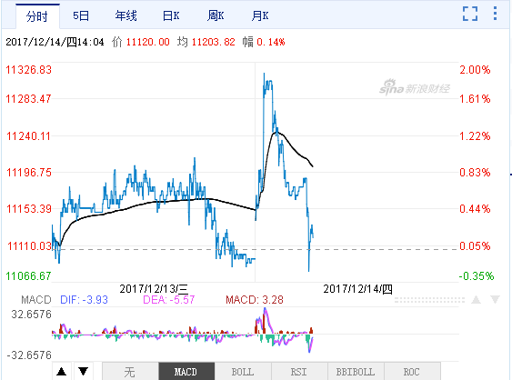
Task: Click the current price 11120.00
Action: pyautogui.click(x=148, y=42)
